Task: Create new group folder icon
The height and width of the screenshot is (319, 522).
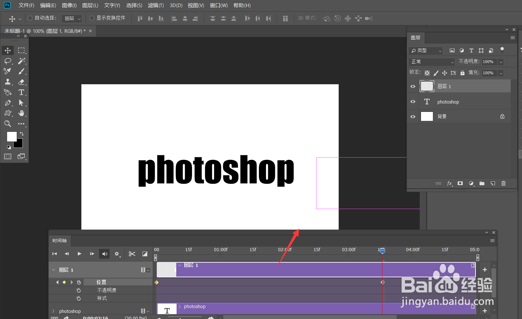Action: 482,183
